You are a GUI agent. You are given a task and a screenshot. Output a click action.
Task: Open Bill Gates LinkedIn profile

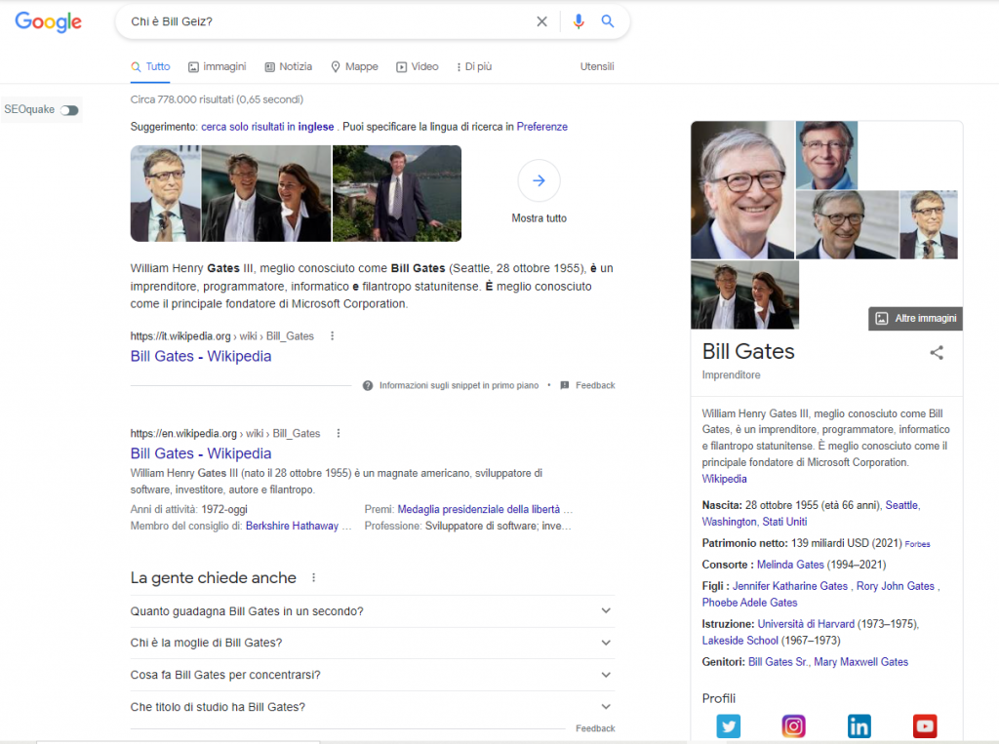tap(859, 726)
